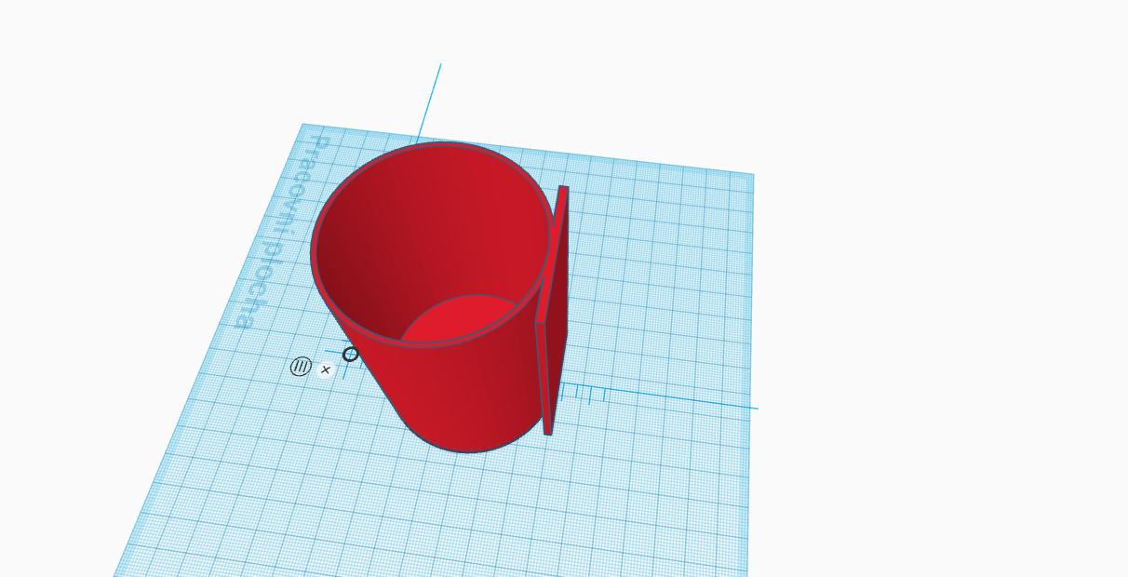Select the ruler origin circle handle
Screen dimensions: 1128x577
point(350,354)
